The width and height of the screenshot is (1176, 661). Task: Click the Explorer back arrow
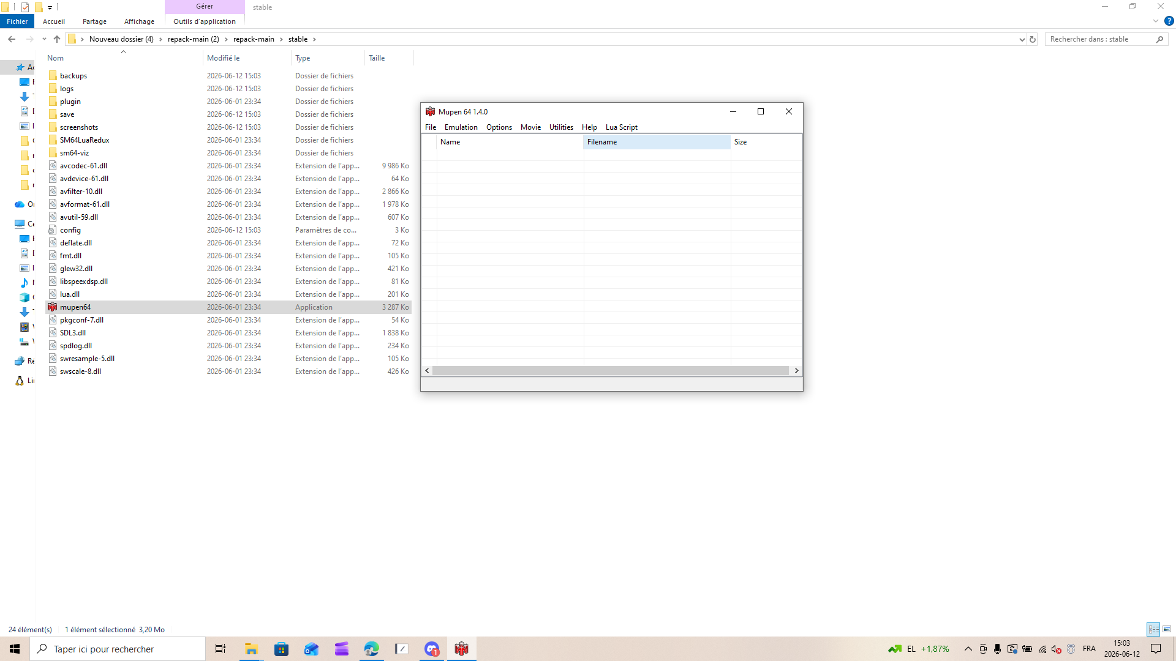point(12,39)
